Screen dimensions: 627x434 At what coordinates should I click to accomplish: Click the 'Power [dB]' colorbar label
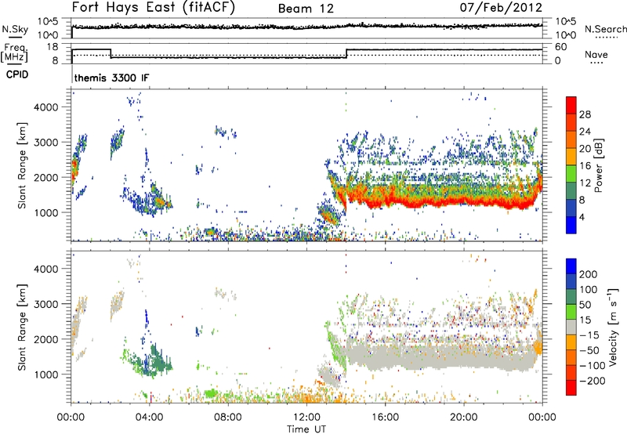tap(599, 165)
